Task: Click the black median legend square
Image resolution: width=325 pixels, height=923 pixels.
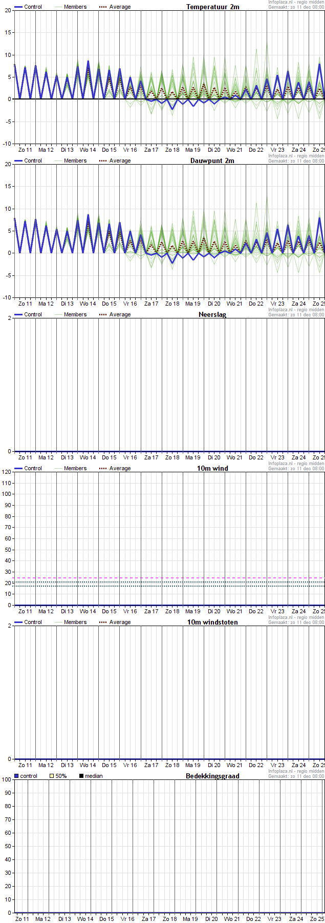Action: (81, 776)
